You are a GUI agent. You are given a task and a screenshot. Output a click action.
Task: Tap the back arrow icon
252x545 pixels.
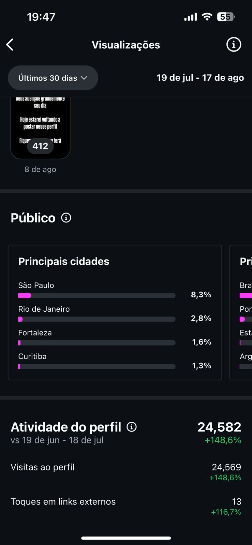pyautogui.click(x=10, y=45)
